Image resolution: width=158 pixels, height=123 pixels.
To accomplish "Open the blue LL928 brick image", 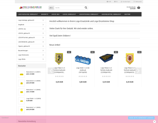I will [83, 60].
